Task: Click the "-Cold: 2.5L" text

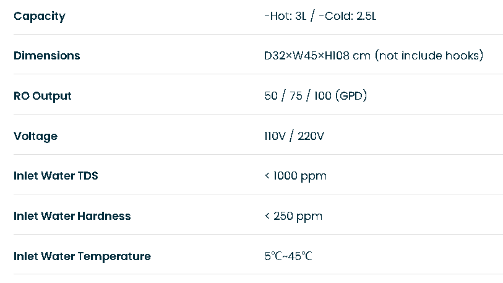Action: (x=348, y=15)
